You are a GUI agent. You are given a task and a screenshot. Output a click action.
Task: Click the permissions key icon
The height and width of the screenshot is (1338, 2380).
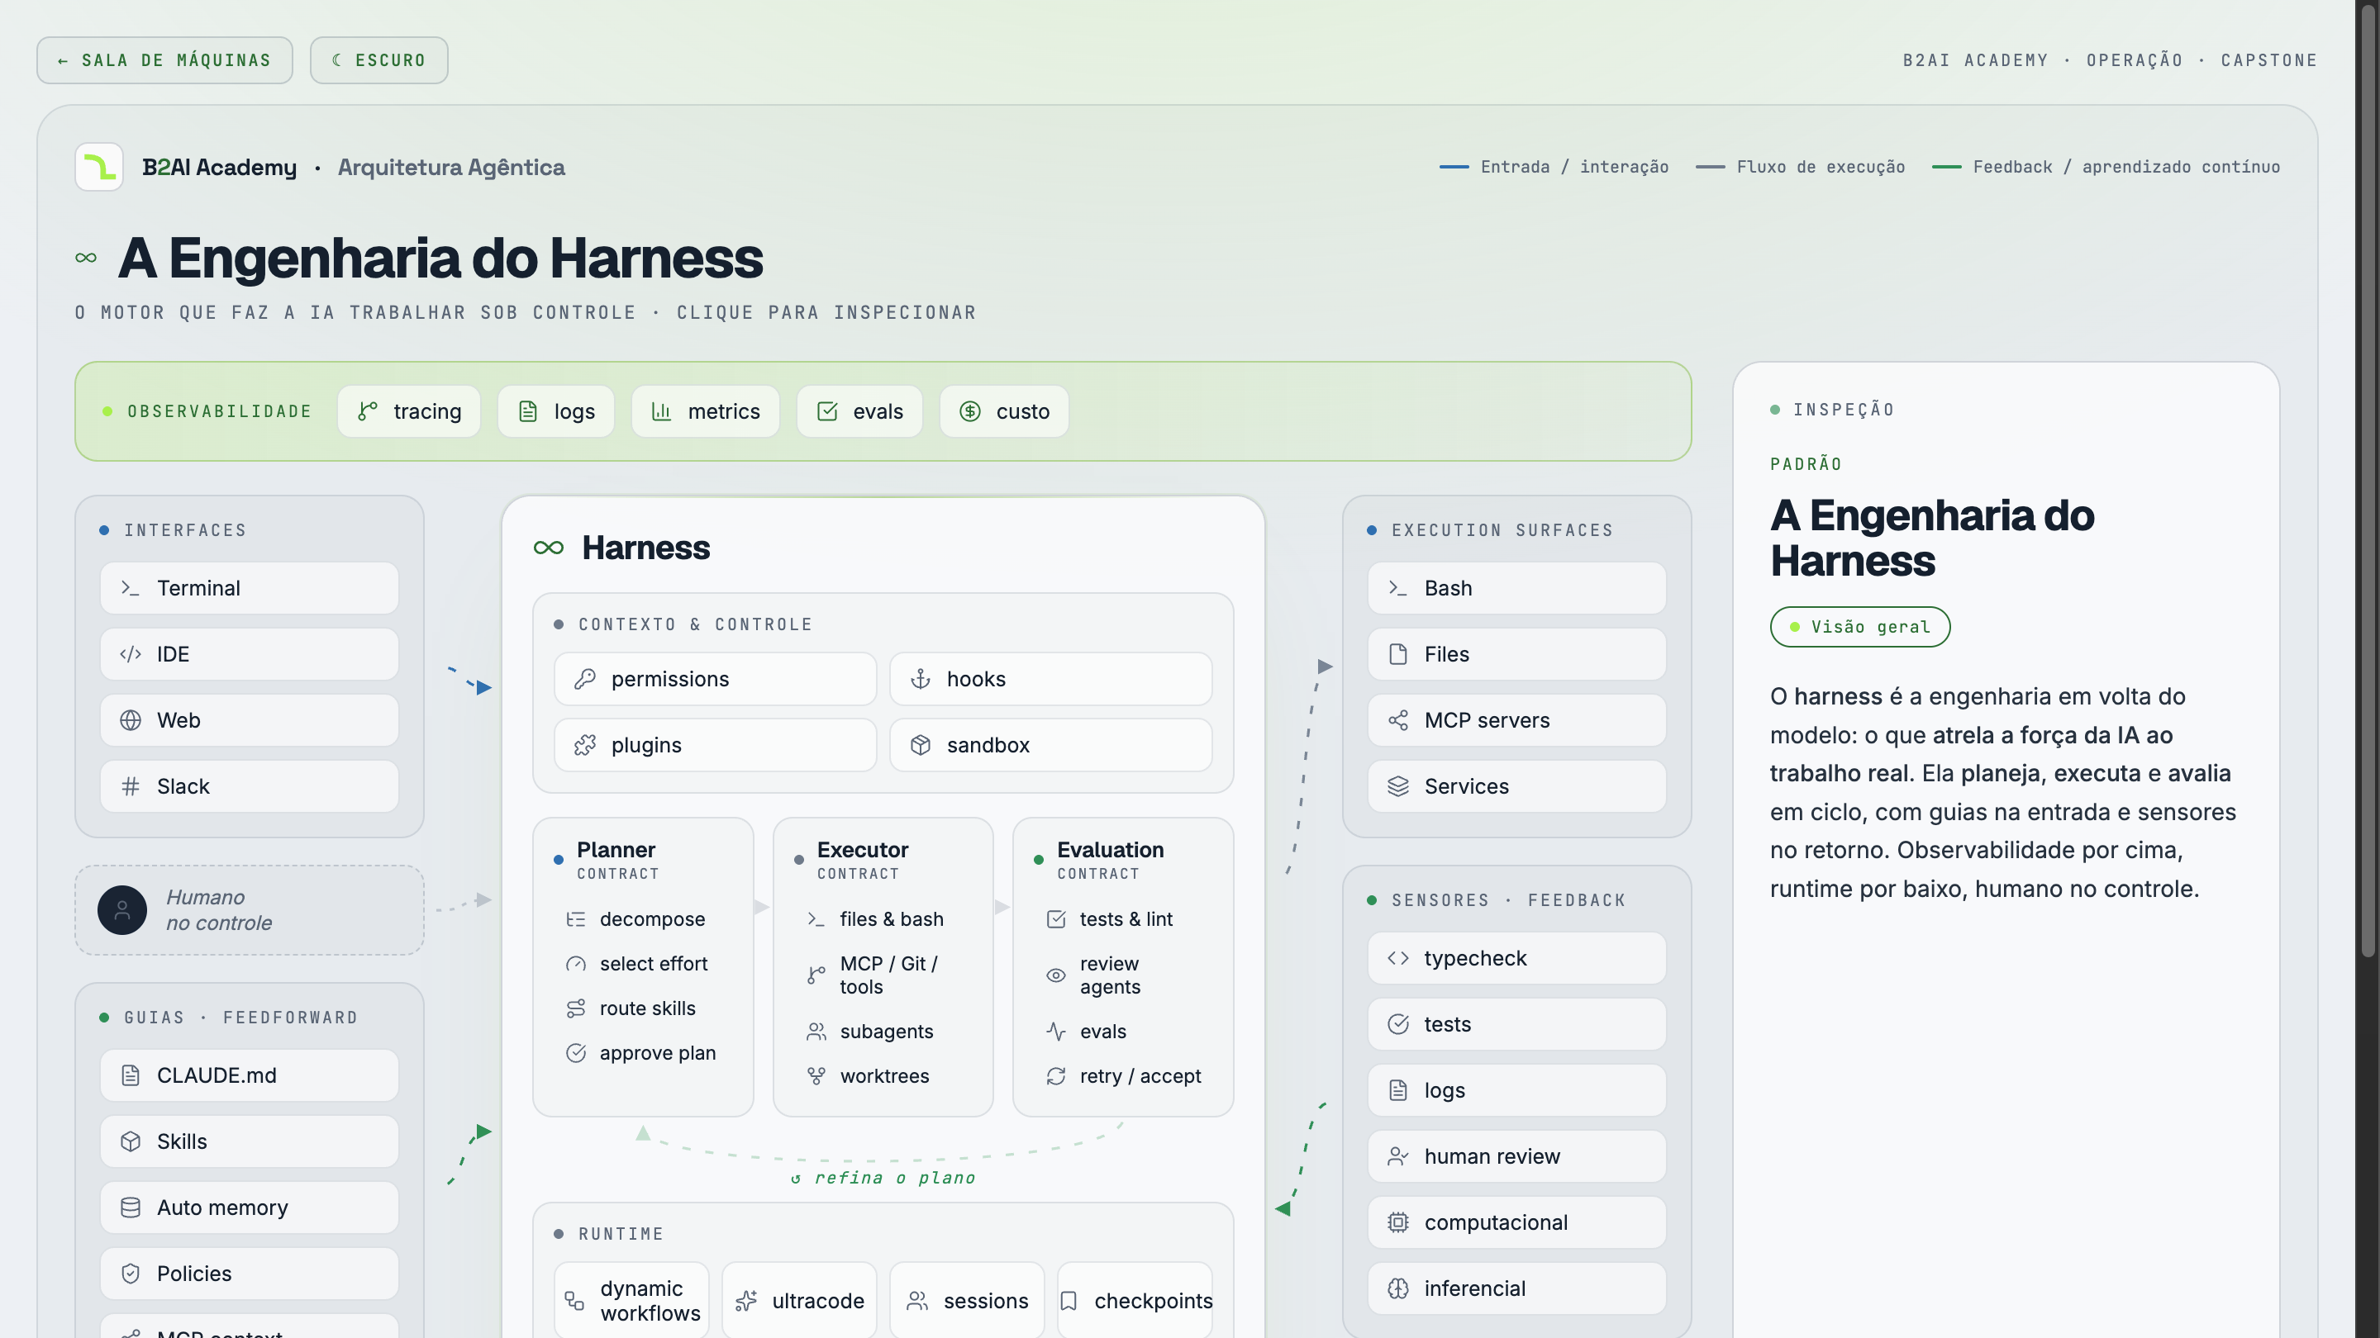[585, 679]
